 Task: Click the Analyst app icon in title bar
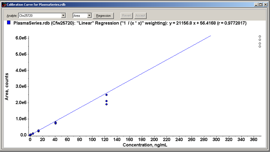[4, 5]
